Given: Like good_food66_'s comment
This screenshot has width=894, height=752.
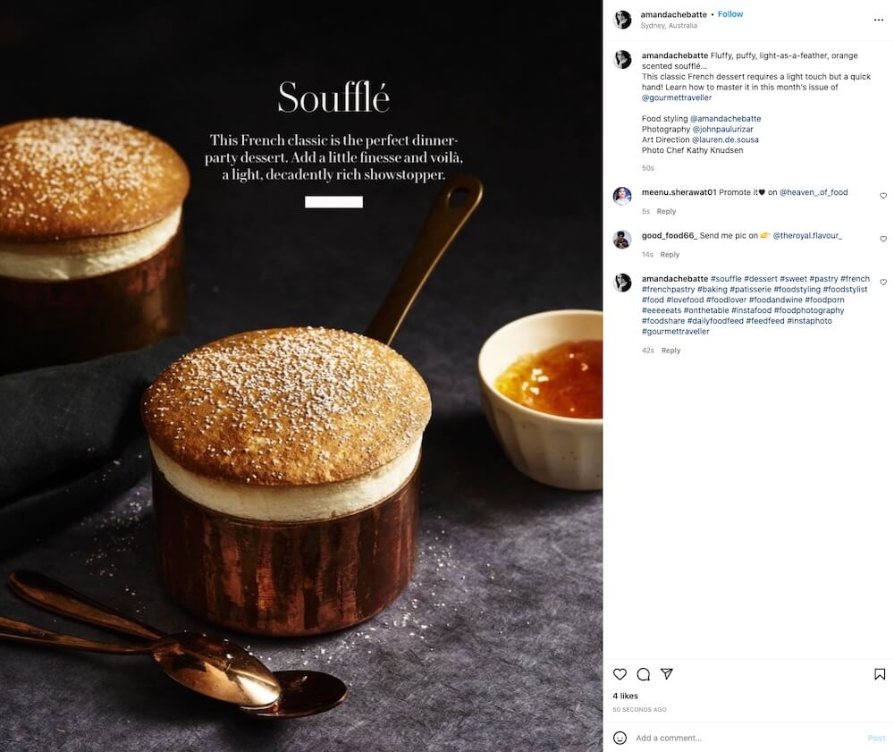Looking at the screenshot, I should tap(883, 239).
